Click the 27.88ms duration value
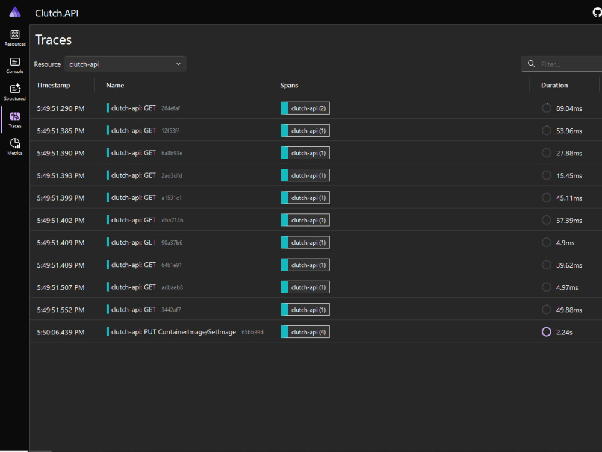The image size is (602, 452). click(x=569, y=153)
